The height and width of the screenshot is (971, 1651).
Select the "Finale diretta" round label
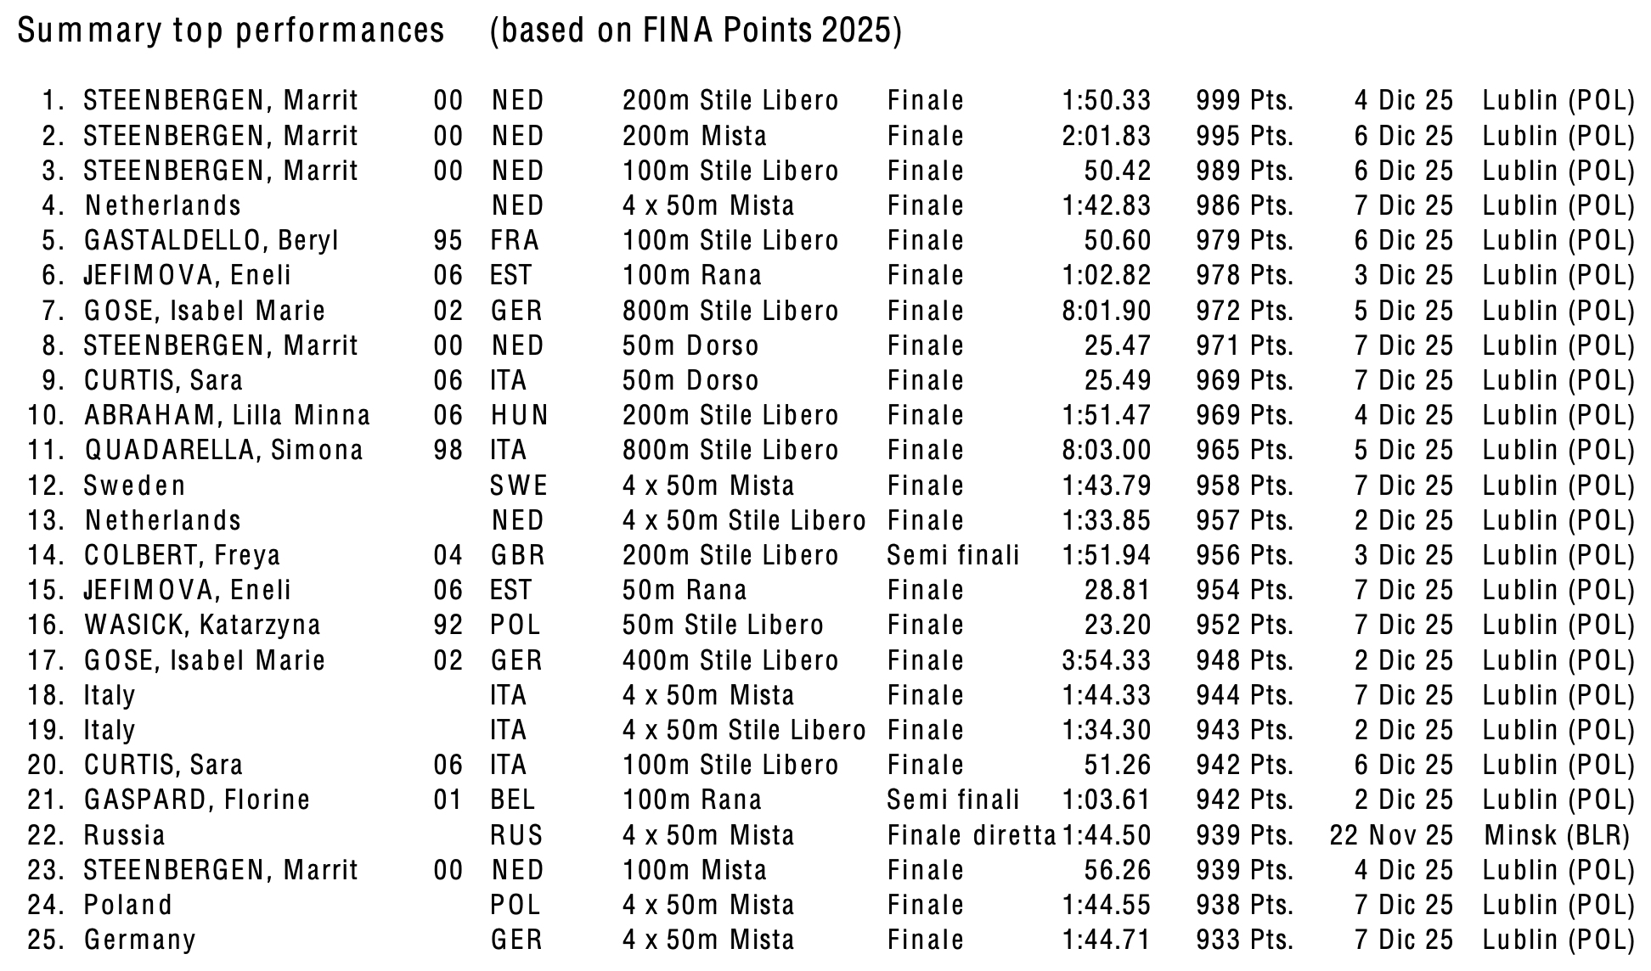coord(972,836)
